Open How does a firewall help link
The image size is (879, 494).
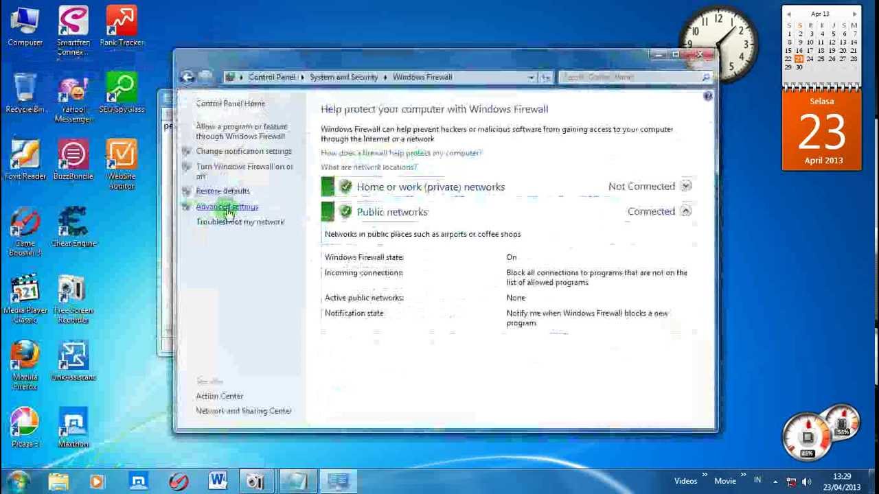401,153
